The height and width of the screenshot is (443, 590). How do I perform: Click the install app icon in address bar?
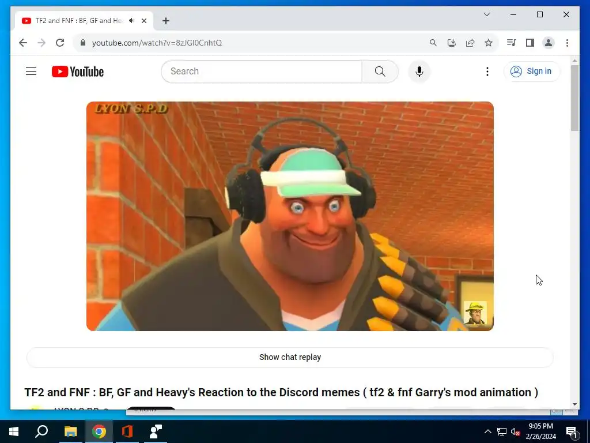click(452, 43)
